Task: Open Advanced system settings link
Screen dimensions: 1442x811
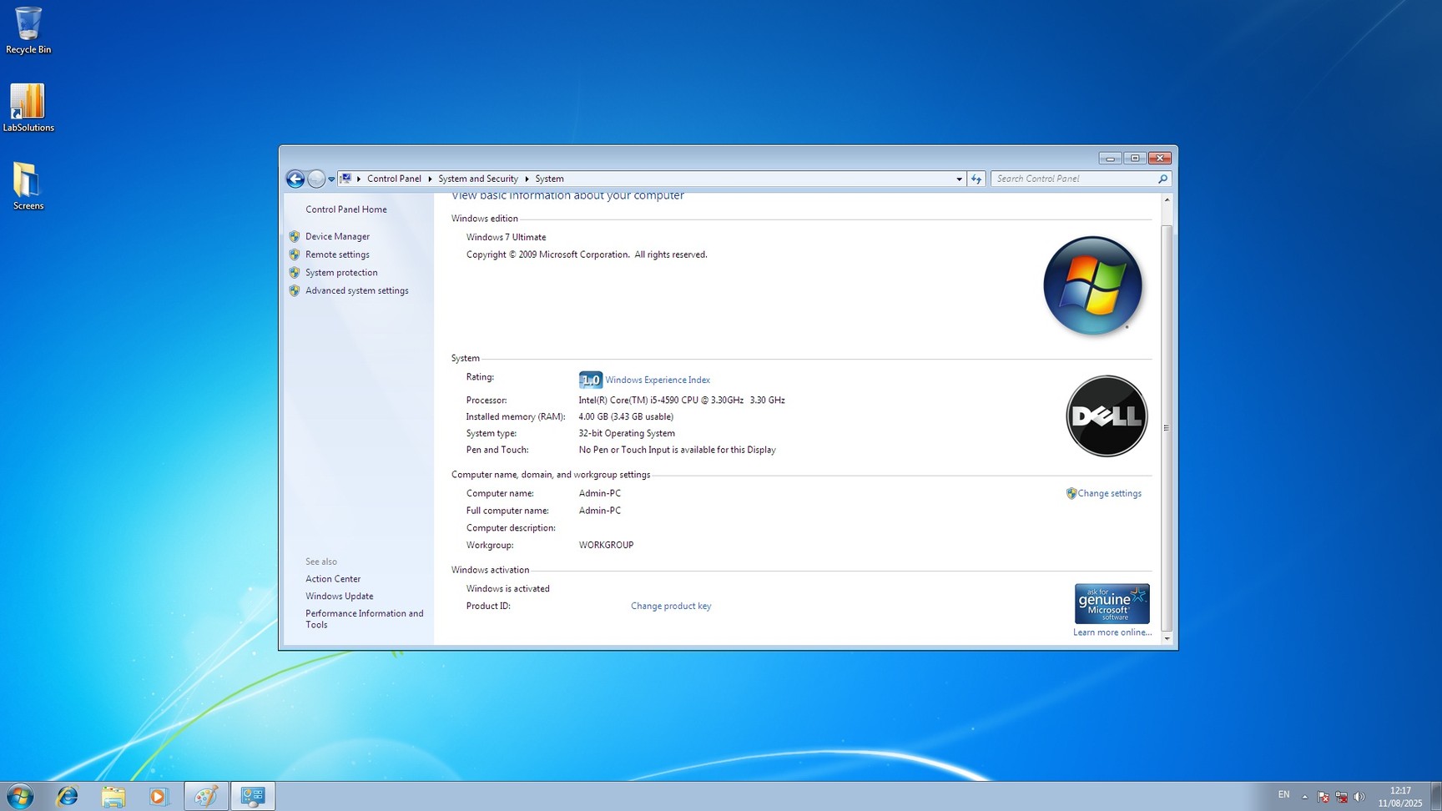Action: pyautogui.click(x=357, y=290)
